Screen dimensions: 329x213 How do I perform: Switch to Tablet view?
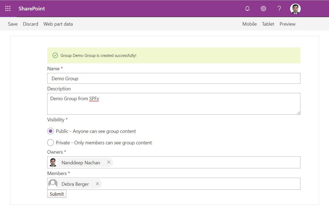[x=268, y=24]
